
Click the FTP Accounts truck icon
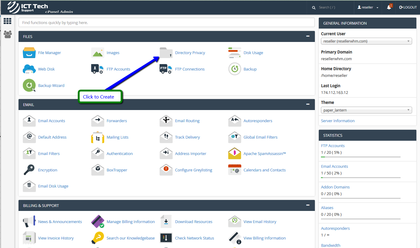(98, 69)
